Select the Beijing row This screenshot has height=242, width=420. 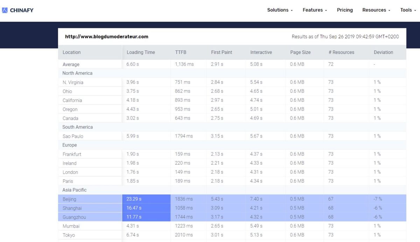[x=69, y=199]
